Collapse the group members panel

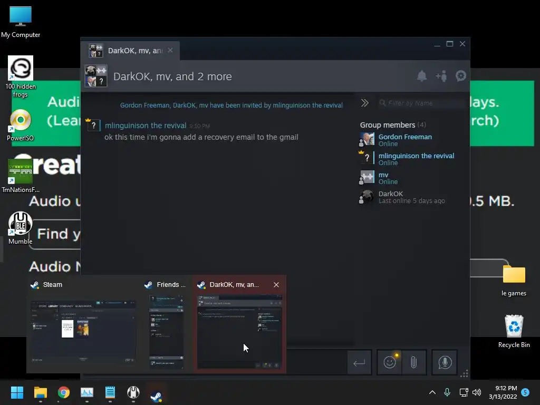365,103
